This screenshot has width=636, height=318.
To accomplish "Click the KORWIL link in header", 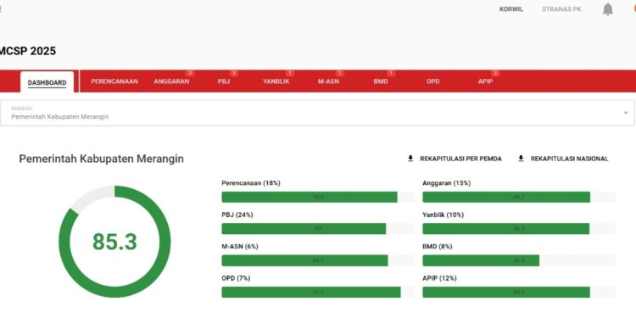I will pos(511,9).
